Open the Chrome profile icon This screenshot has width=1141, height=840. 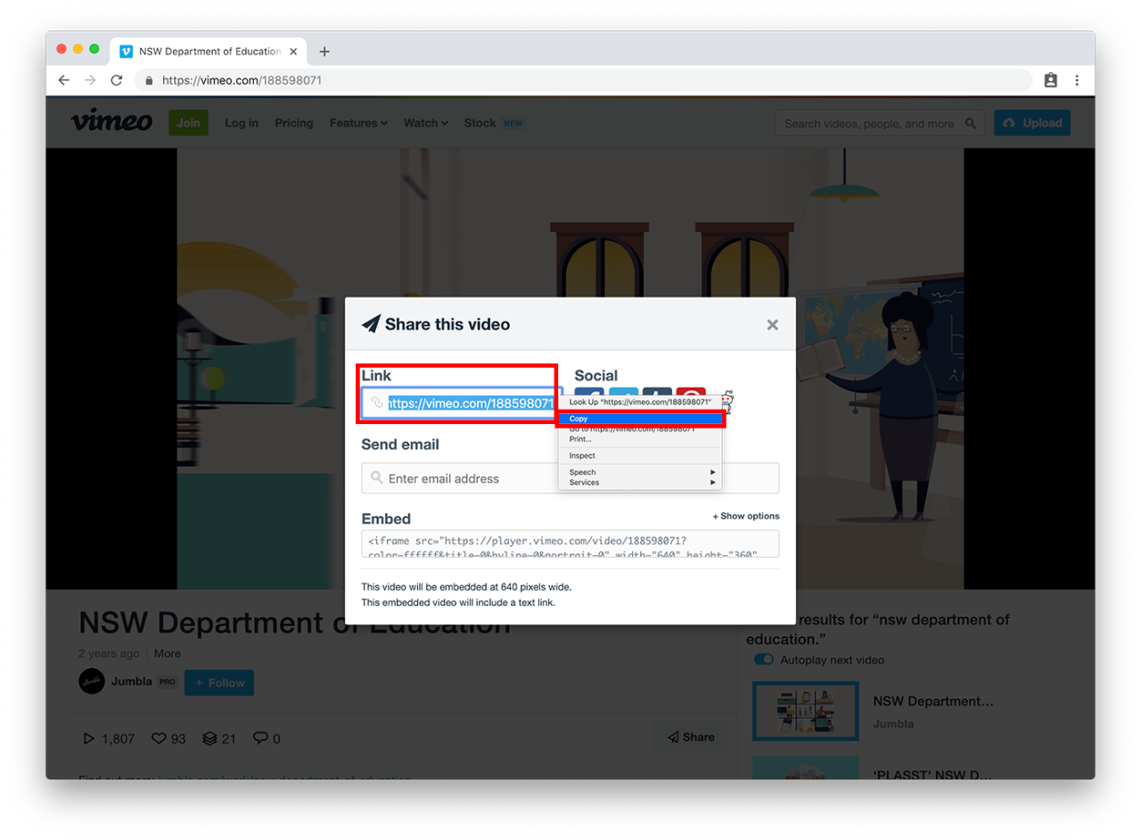1050,80
